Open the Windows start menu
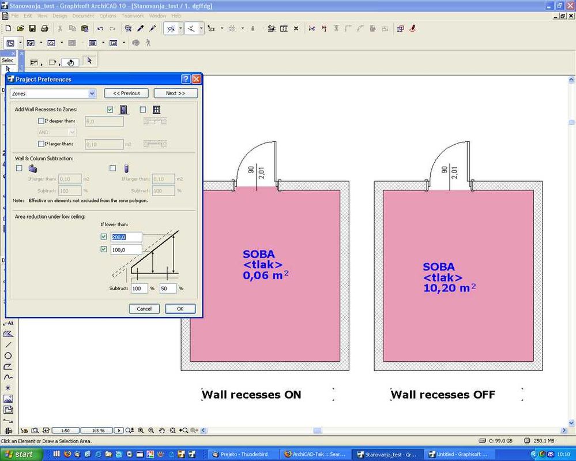576x461 pixels. coord(21,455)
